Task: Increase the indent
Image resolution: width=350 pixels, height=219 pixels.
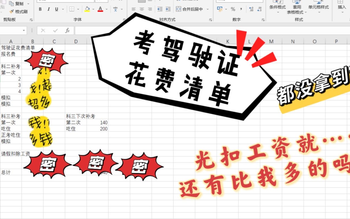Action: [x=168, y=9]
